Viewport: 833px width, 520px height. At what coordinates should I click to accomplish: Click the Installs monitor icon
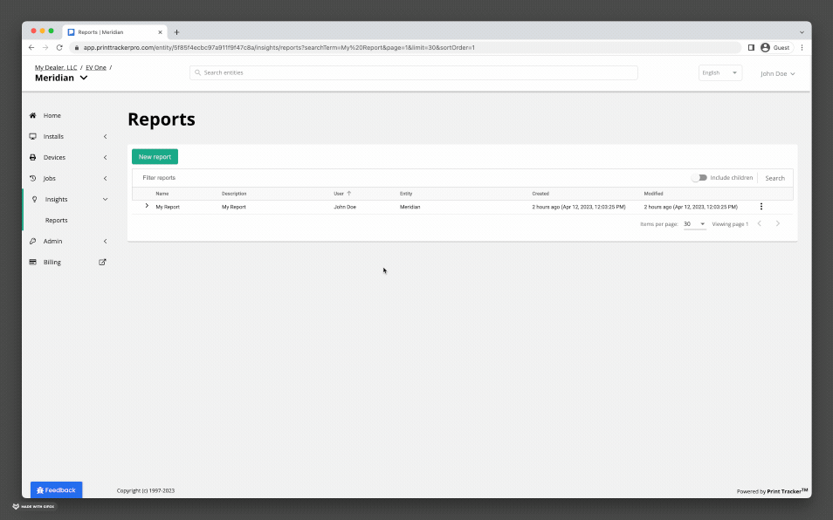33,136
